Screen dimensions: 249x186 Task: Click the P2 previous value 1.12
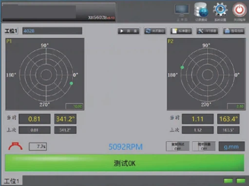pyautogui.click(x=198, y=130)
